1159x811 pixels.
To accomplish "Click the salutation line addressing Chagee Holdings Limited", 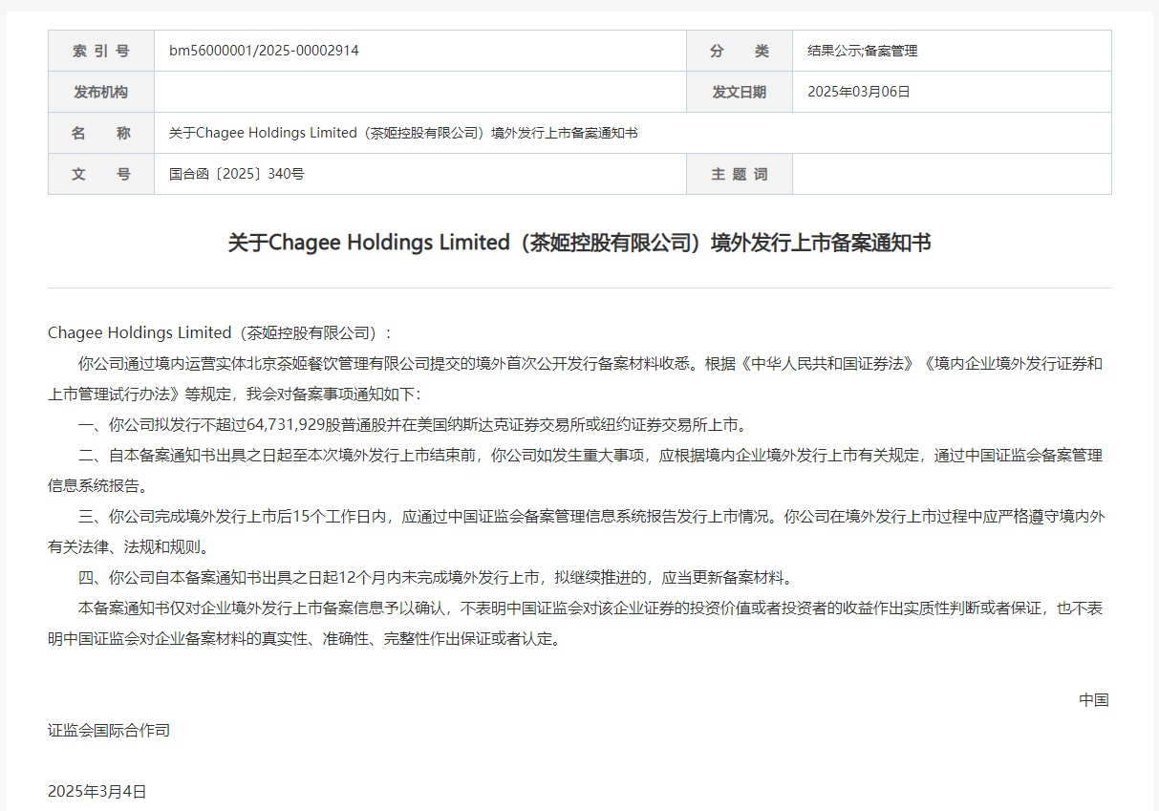I will (220, 332).
